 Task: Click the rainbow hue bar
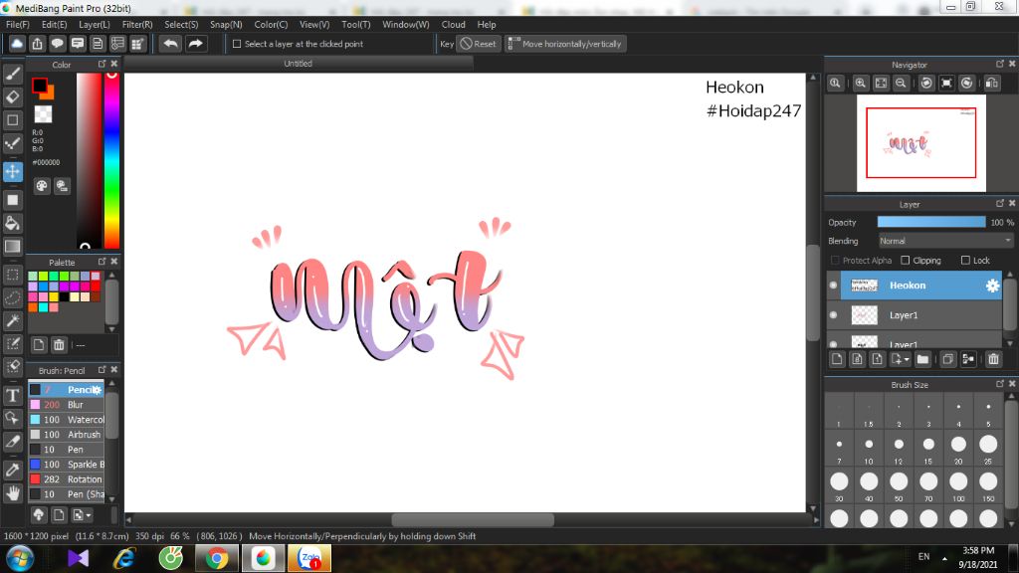(111, 160)
